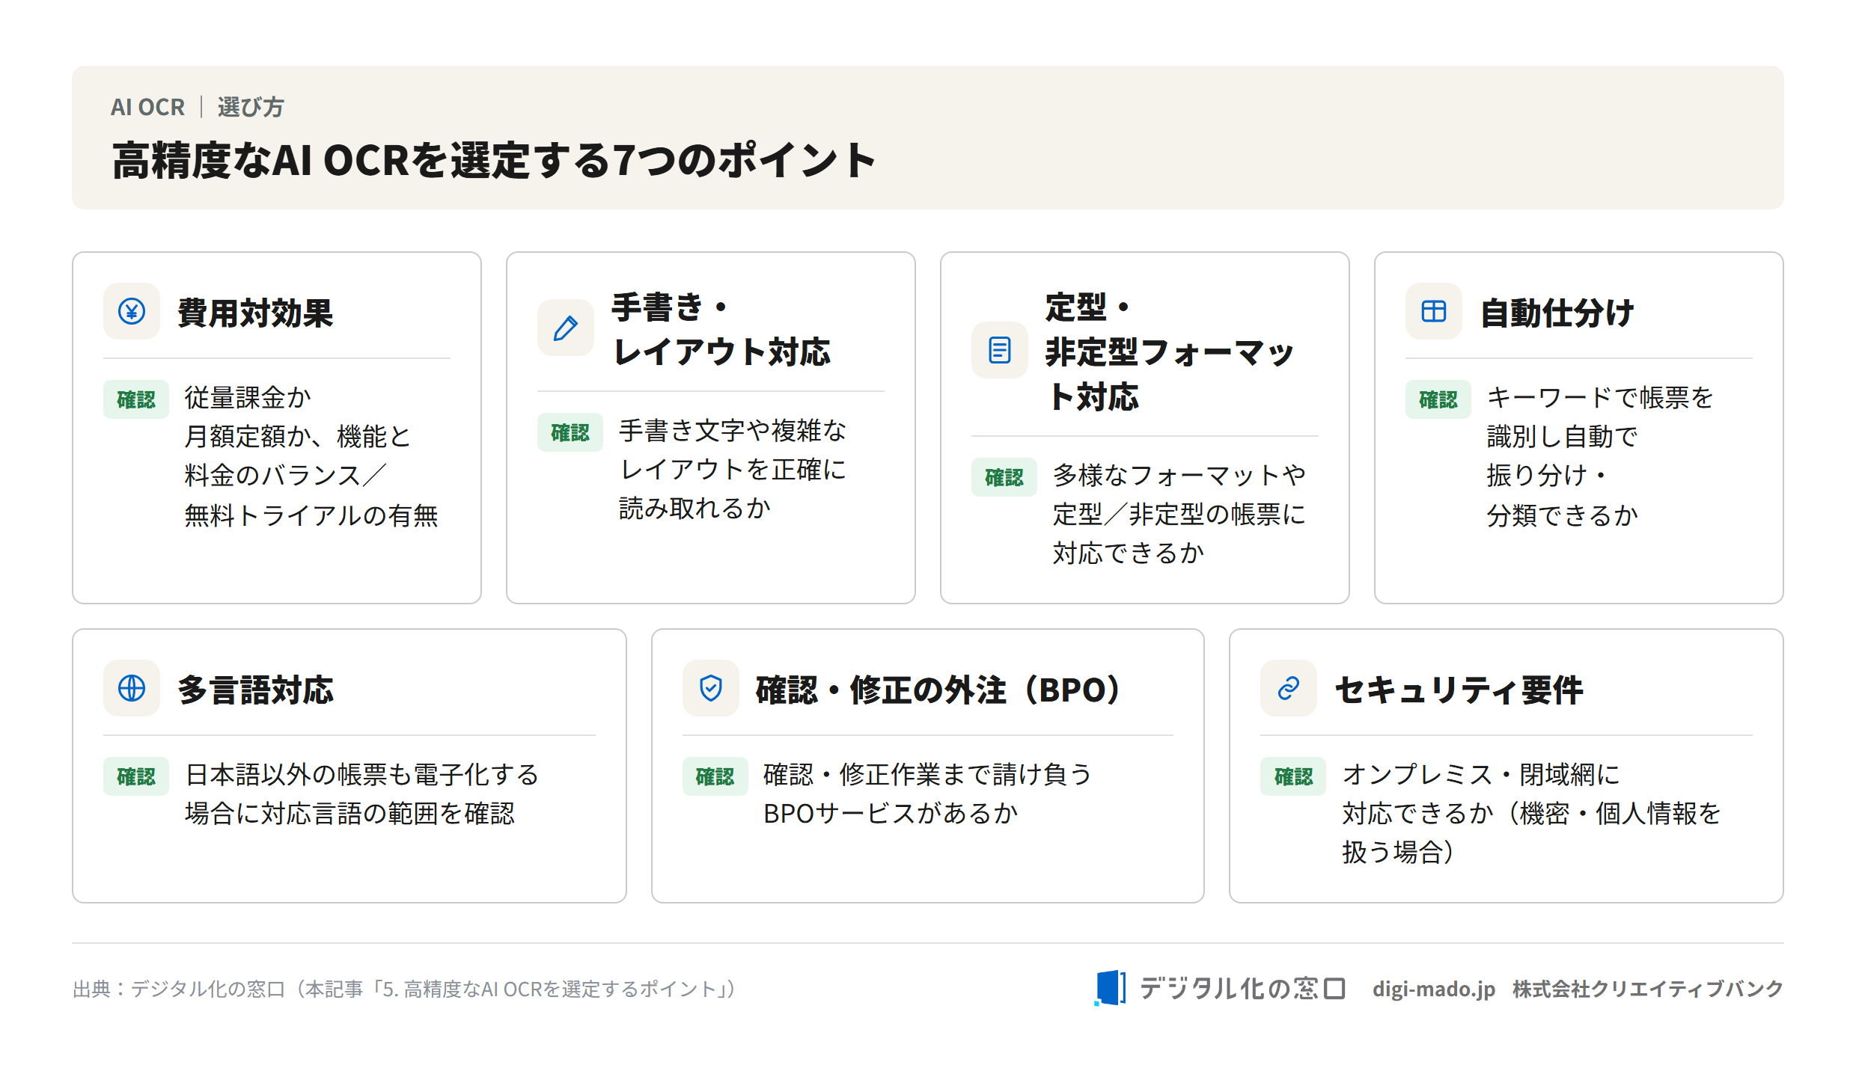Click text 場合に対応言語の範囲を確認
1856x1077 pixels.
[x=349, y=813]
